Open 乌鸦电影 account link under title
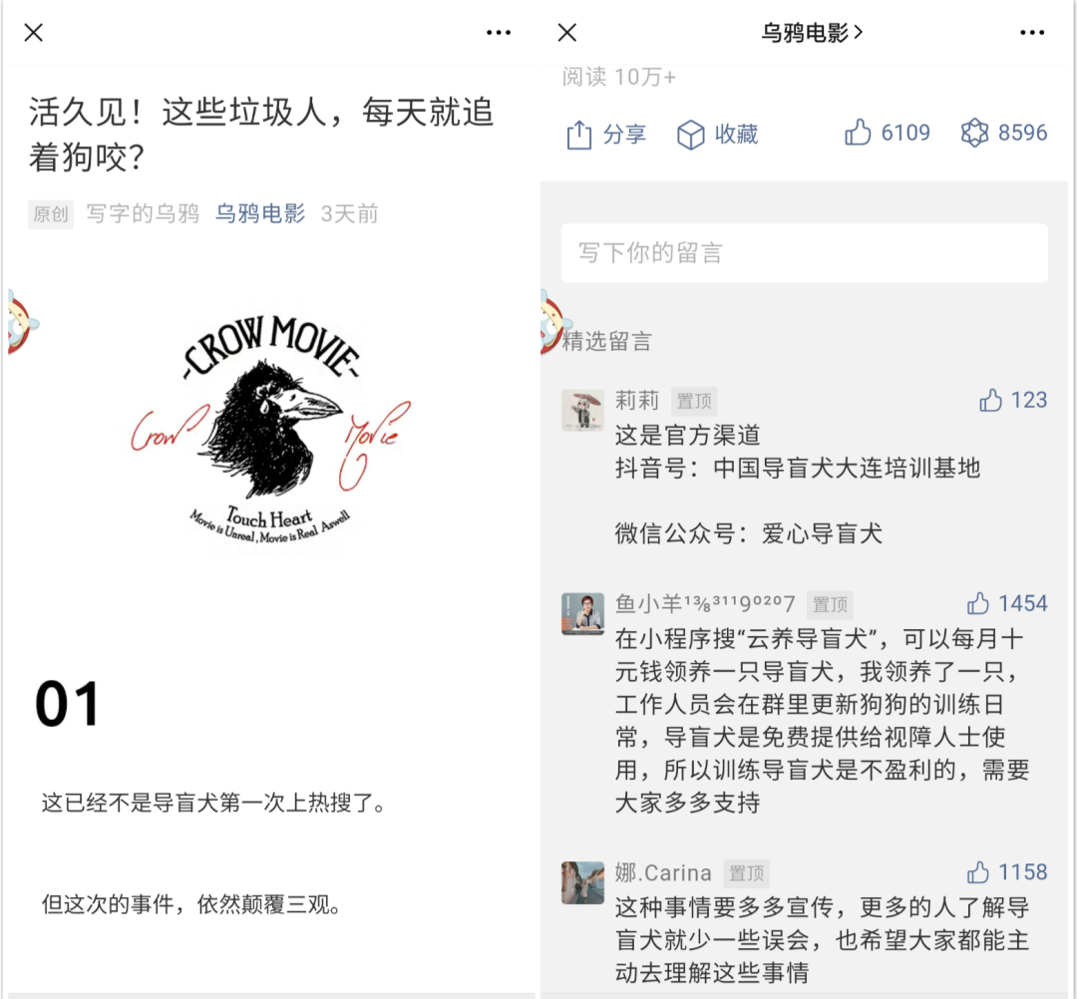 [x=259, y=213]
